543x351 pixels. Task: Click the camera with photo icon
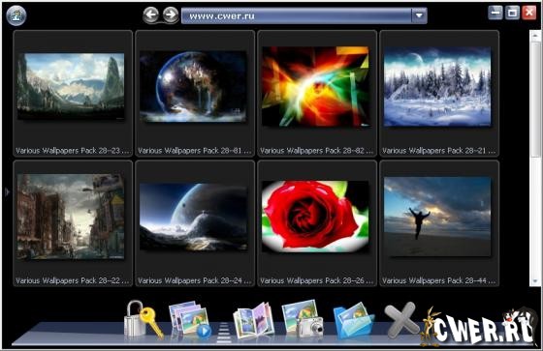coord(303,318)
